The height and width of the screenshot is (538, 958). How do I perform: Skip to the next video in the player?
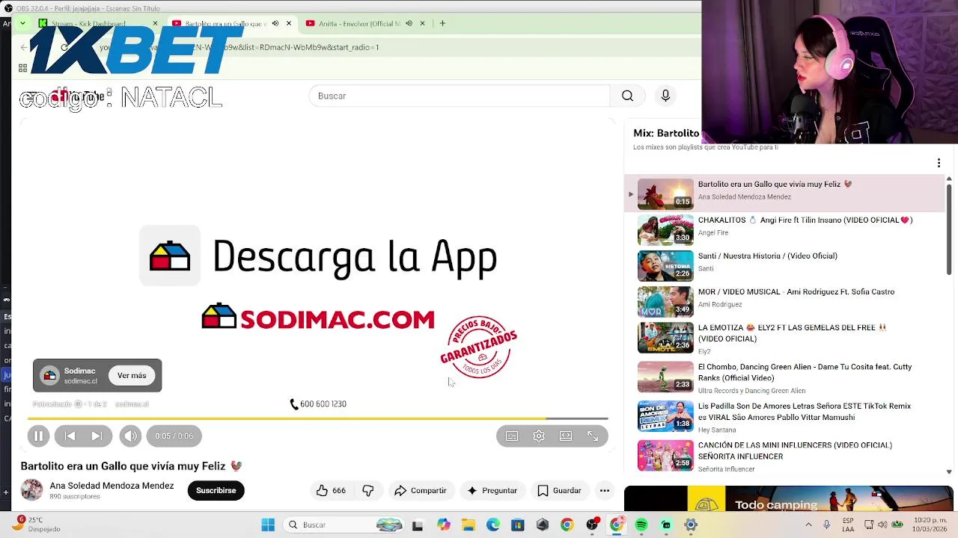point(97,436)
